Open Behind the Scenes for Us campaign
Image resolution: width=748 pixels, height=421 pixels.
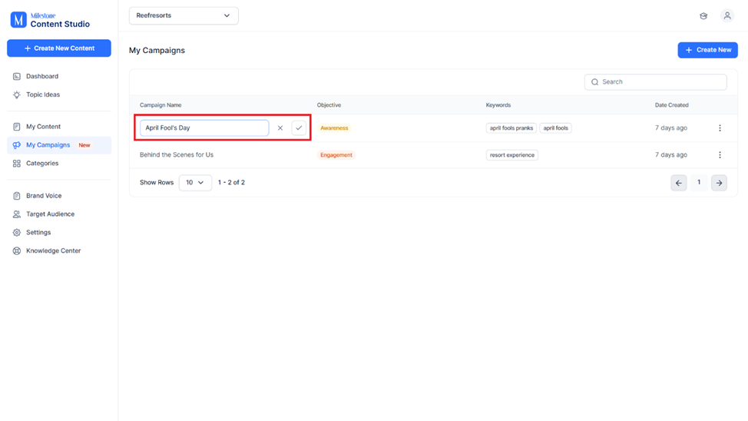[x=177, y=154]
